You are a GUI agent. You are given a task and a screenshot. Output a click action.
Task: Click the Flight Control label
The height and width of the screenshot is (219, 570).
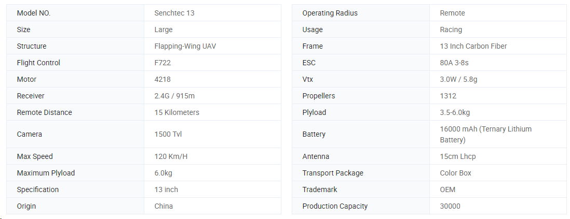click(38, 63)
